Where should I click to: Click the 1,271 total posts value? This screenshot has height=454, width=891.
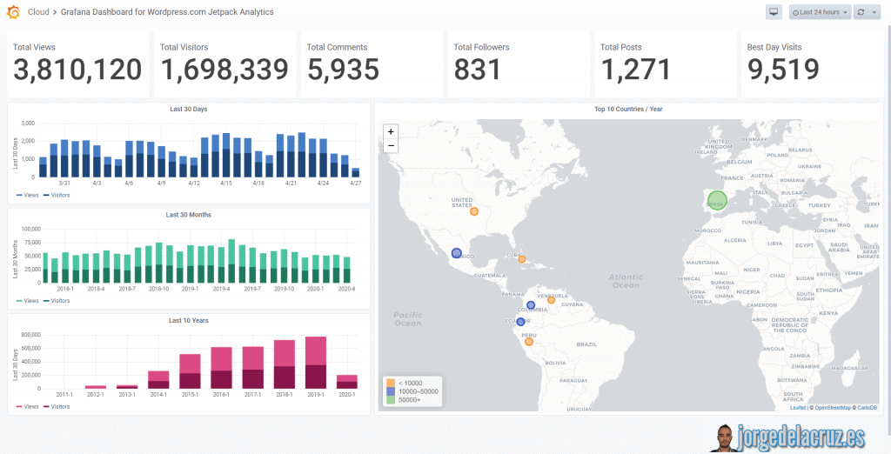click(x=635, y=70)
